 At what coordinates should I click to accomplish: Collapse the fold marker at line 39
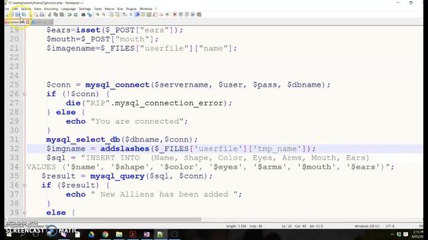pos(25,213)
